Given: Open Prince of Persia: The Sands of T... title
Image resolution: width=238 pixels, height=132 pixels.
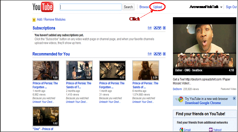Looking at the screenshot, I should (x=79, y=85).
